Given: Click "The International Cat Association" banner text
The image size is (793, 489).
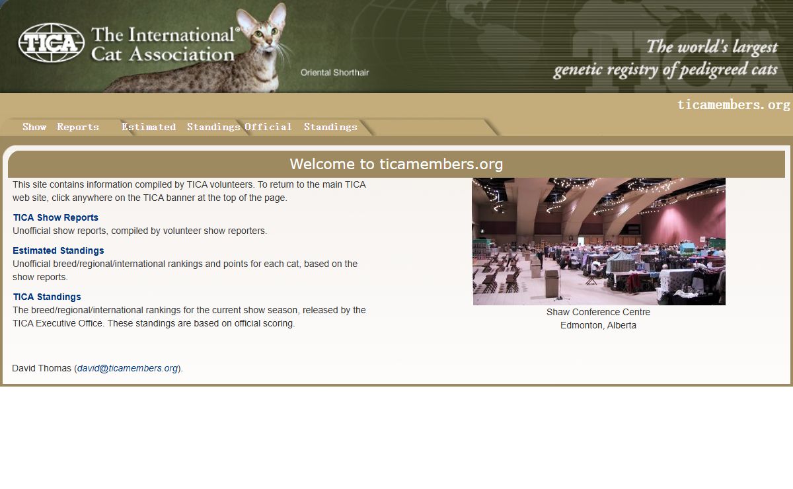Looking at the screenshot, I should (163, 44).
